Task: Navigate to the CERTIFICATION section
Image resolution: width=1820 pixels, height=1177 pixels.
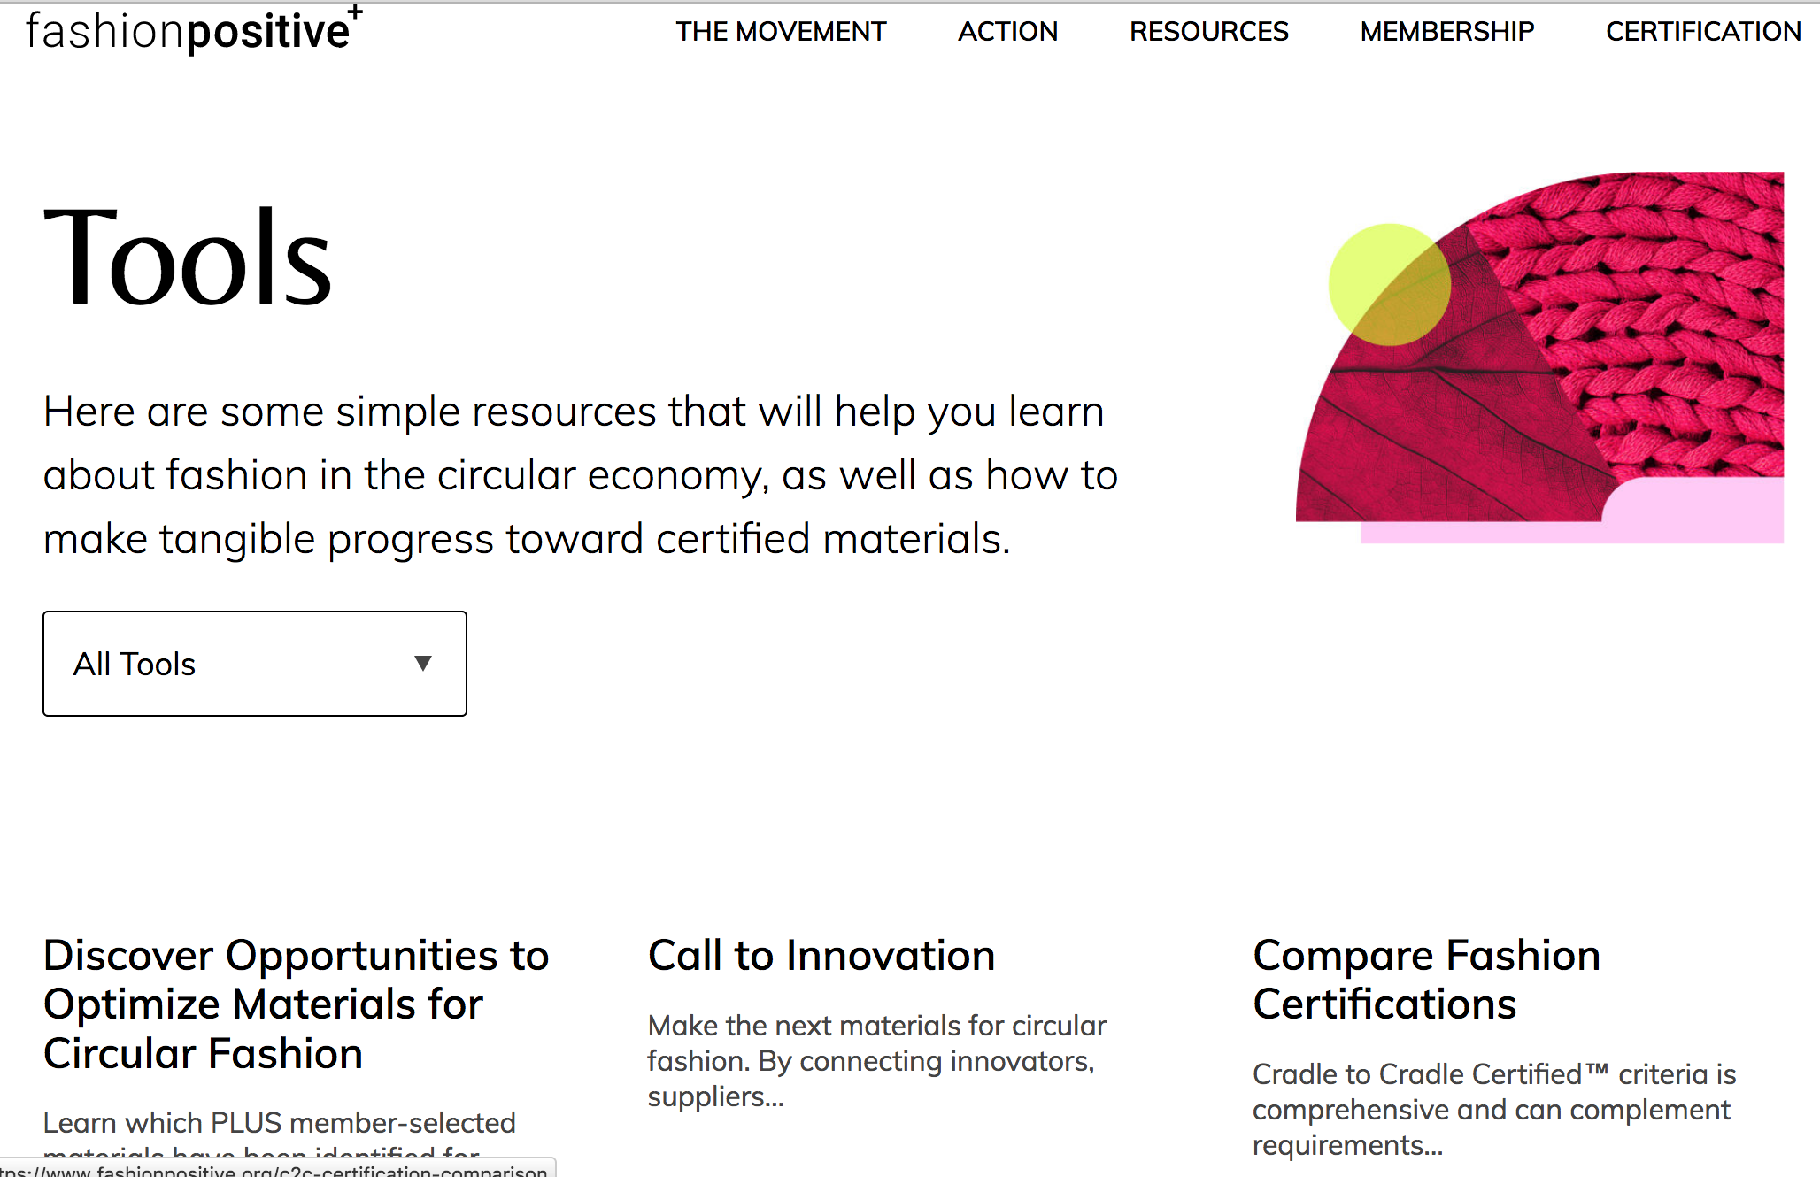Action: (1702, 32)
